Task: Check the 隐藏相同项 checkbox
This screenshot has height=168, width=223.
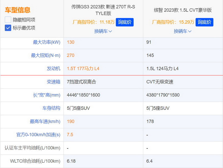Action: tap(8, 20)
